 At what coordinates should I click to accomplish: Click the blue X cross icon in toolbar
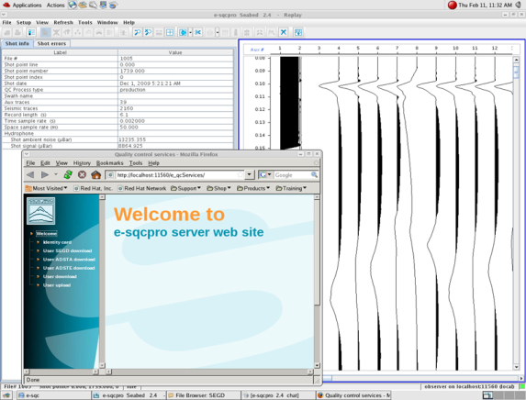coord(284,32)
